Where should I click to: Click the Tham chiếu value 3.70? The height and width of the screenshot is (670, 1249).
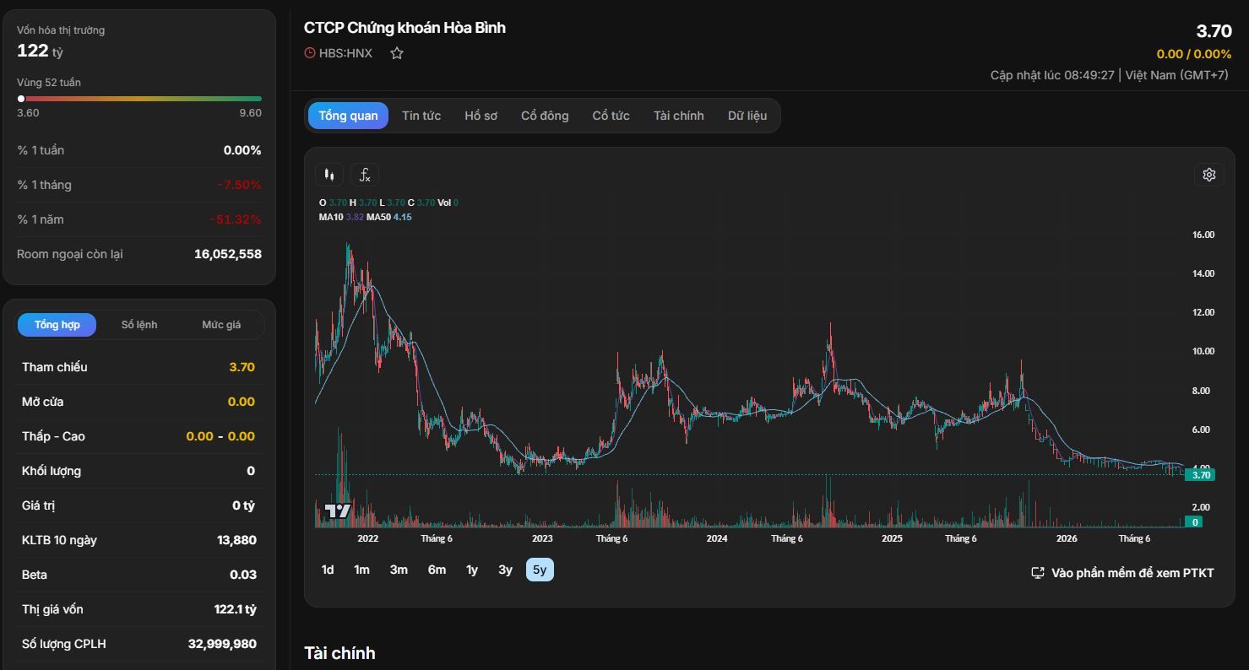242,367
